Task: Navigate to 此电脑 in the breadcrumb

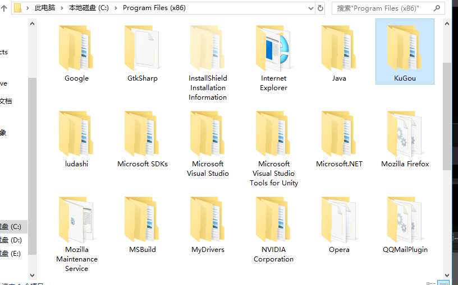Action: point(45,8)
